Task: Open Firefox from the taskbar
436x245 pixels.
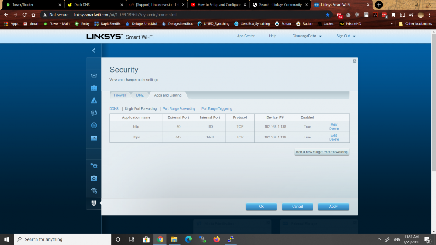Action: coord(216,239)
